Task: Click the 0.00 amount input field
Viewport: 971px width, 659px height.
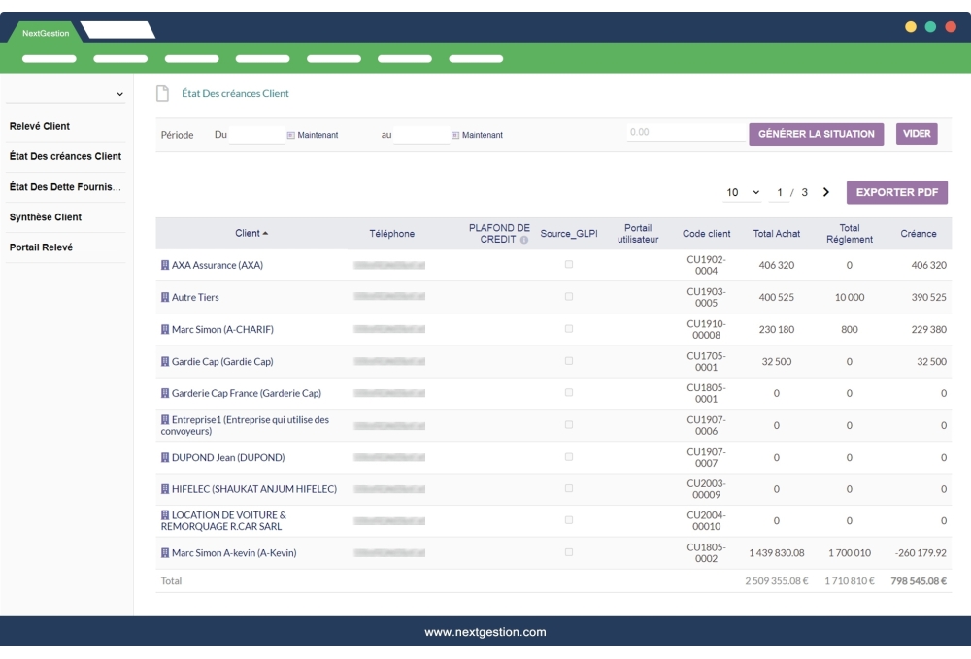Action: coord(685,132)
